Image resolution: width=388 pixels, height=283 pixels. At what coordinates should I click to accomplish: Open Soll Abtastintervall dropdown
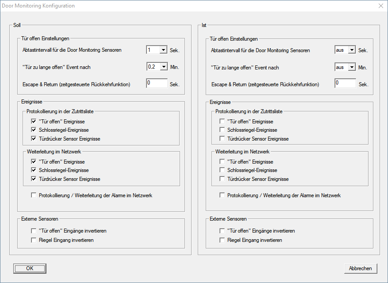click(163, 50)
